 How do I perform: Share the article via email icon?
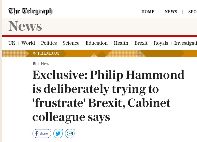70,134
